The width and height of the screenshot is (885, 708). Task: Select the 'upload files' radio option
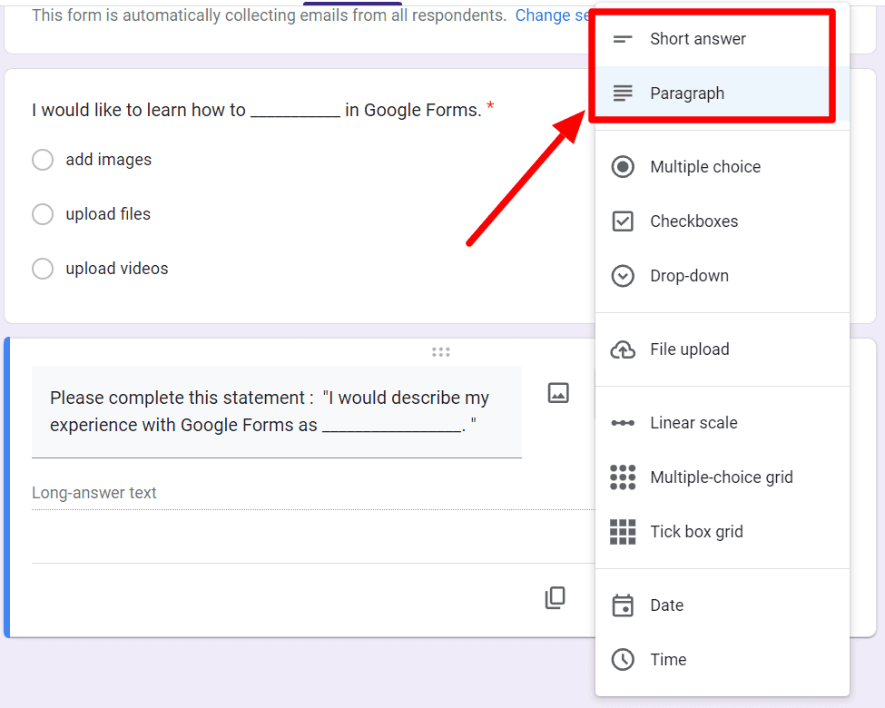pos(43,214)
